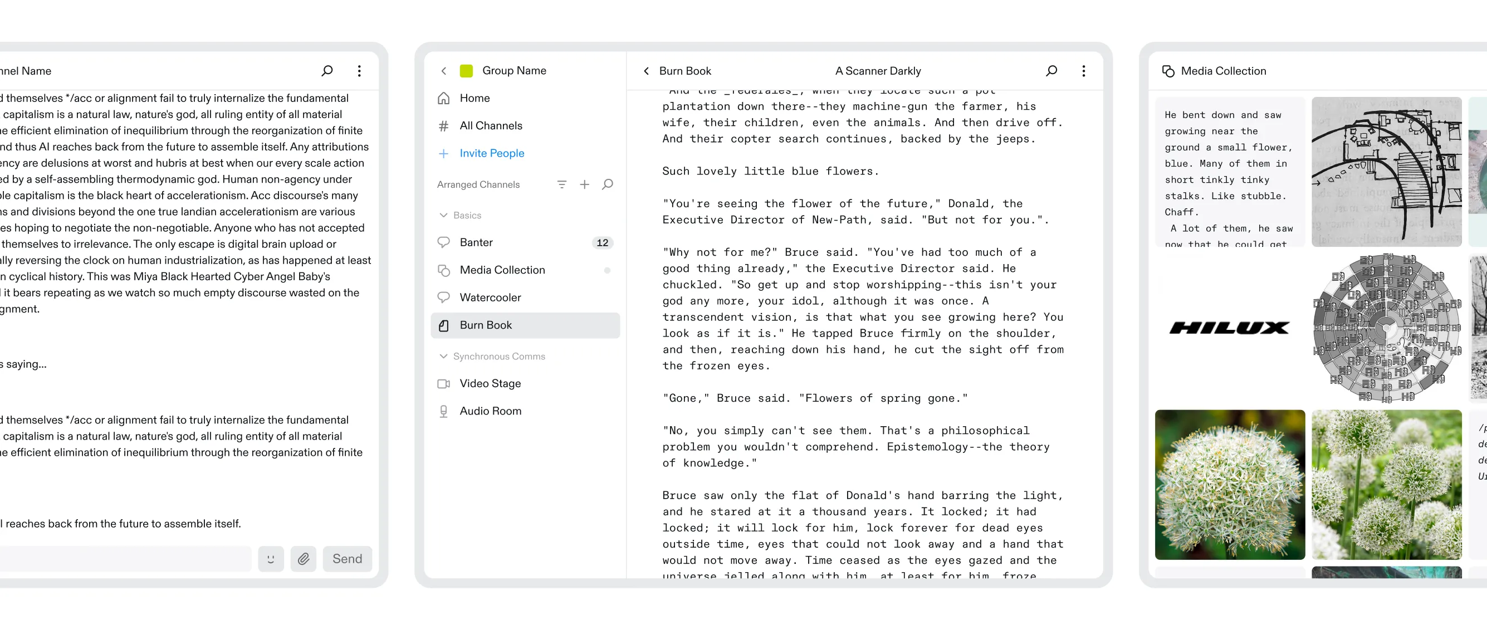This screenshot has height=644, width=1487.
Task: Click the unread dot on Media Collection
Action: pyautogui.click(x=606, y=270)
